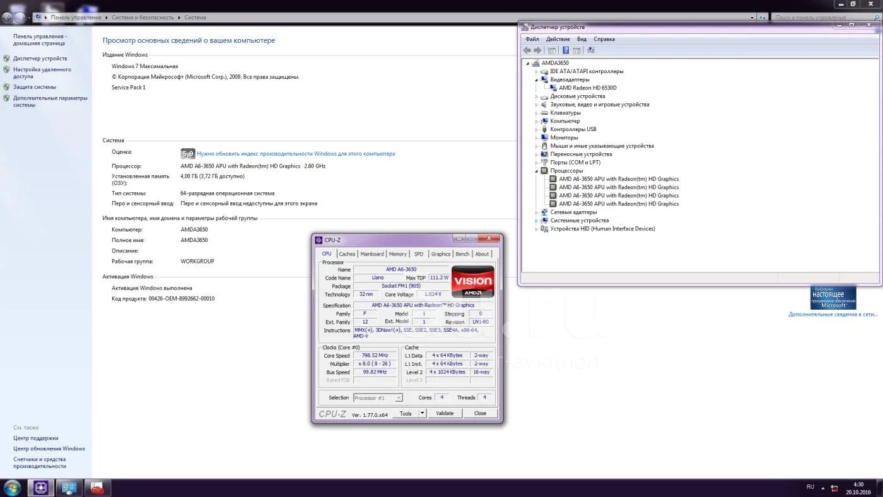The height and width of the screenshot is (497, 883).
Task: Click the 5,9 performance index badge
Action: (187, 153)
